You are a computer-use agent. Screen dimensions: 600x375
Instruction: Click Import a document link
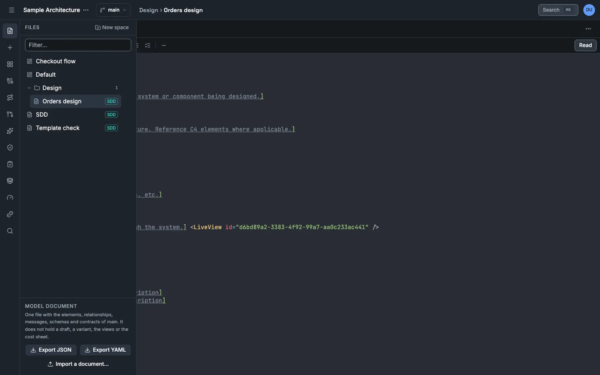click(78, 364)
